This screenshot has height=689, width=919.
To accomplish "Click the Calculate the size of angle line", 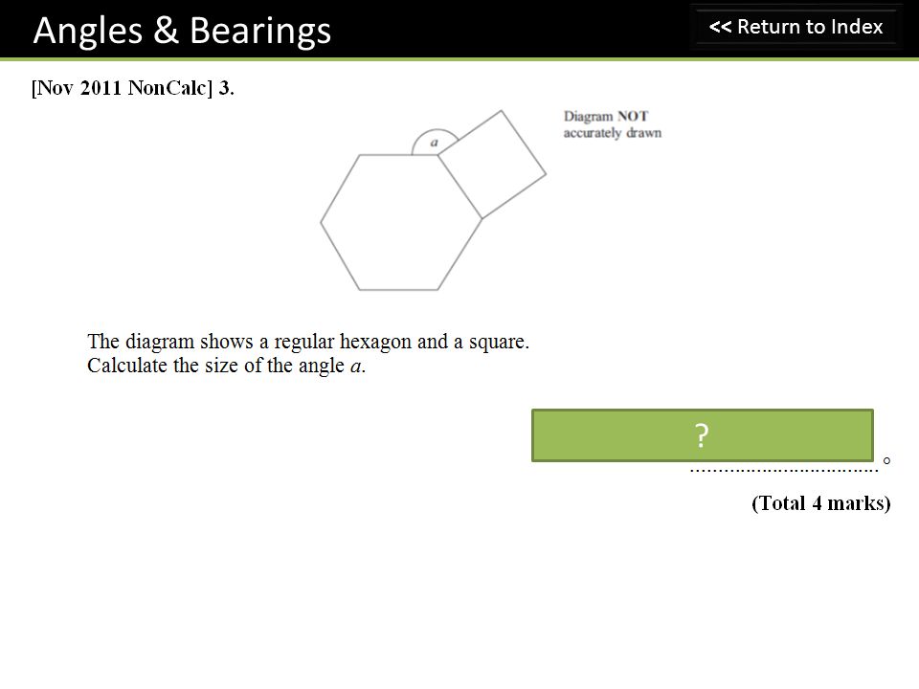I will [x=226, y=367].
